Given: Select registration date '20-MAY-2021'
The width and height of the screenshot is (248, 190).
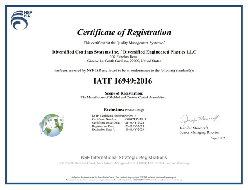Looking at the screenshot, I should click(135, 126).
